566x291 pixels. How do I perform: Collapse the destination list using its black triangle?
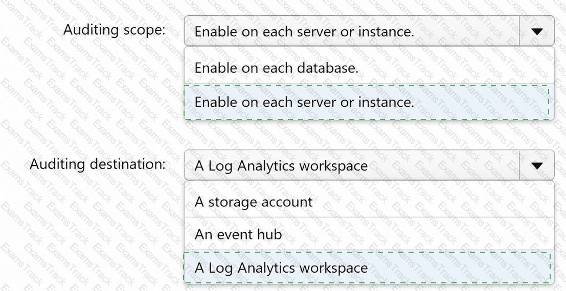pos(537,166)
